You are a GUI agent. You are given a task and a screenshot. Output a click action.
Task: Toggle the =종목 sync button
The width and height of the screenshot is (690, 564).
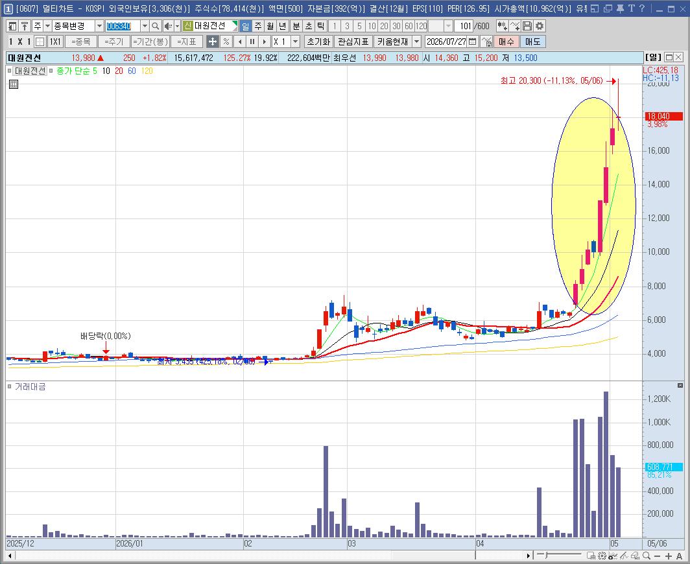(x=81, y=41)
